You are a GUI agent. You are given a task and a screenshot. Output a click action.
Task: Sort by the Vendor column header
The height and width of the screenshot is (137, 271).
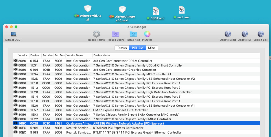coord(23,55)
